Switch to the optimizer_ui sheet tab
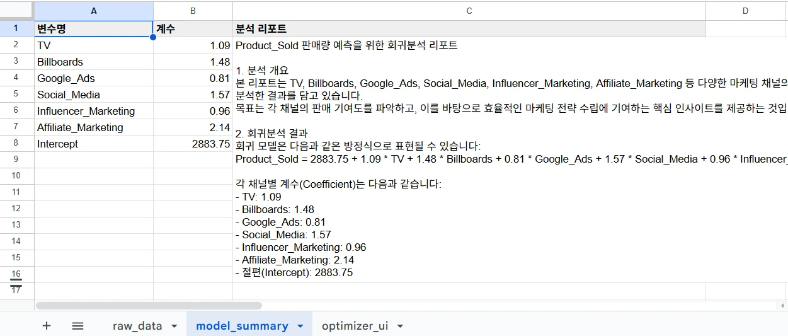Screen dimensions: 788x336 355,326
